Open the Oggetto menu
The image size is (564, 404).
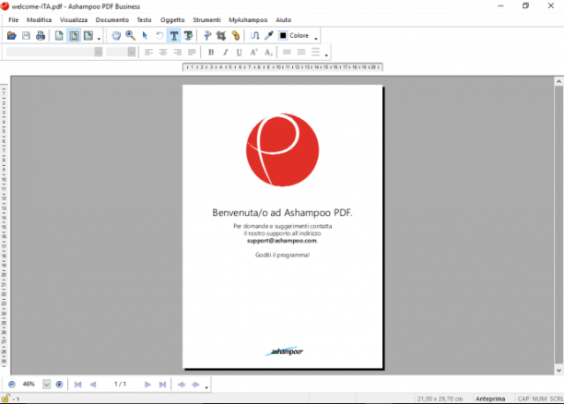coord(172,19)
